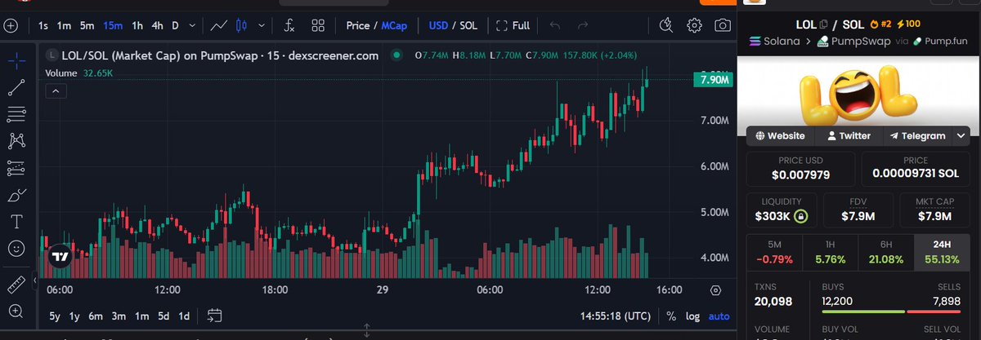The height and width of the screenshot is (340, 981).
Task: Select the trend line drawing tool
Action: click(x=16, y=87)
